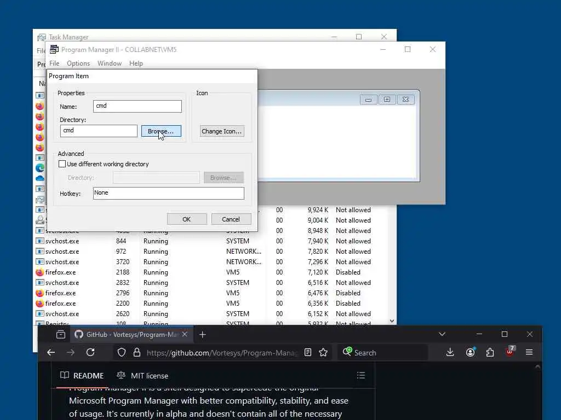Open Firefox account icon
561x420 pixels.
[470, 353]
